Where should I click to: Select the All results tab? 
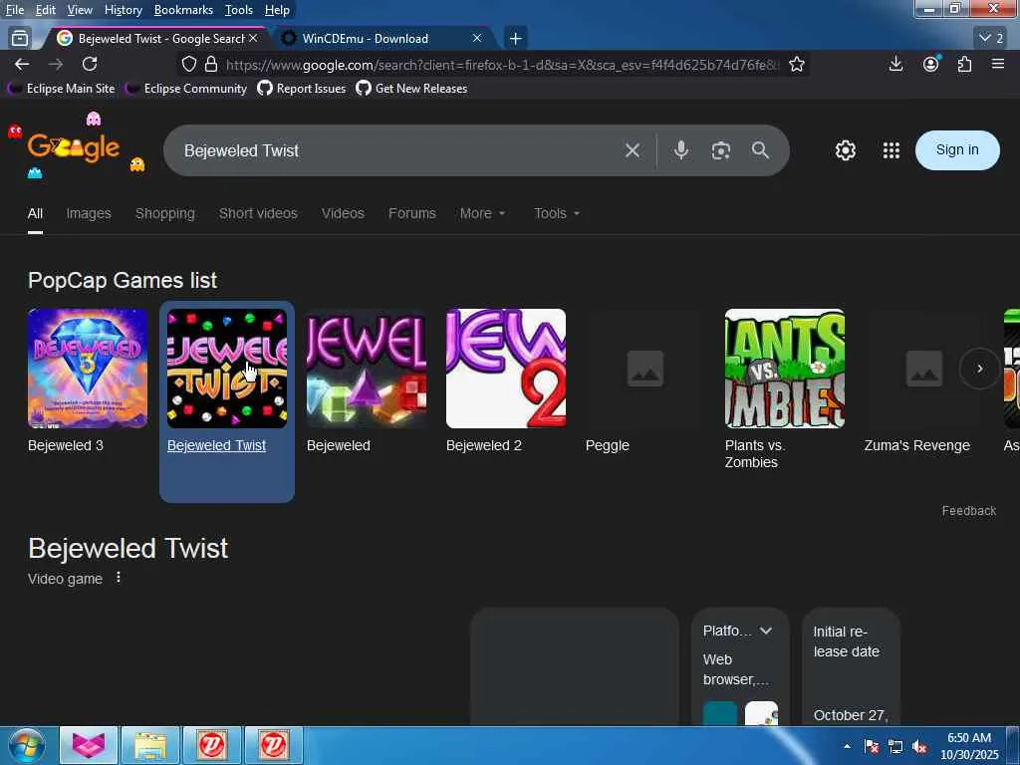click(x=35, y=213)
